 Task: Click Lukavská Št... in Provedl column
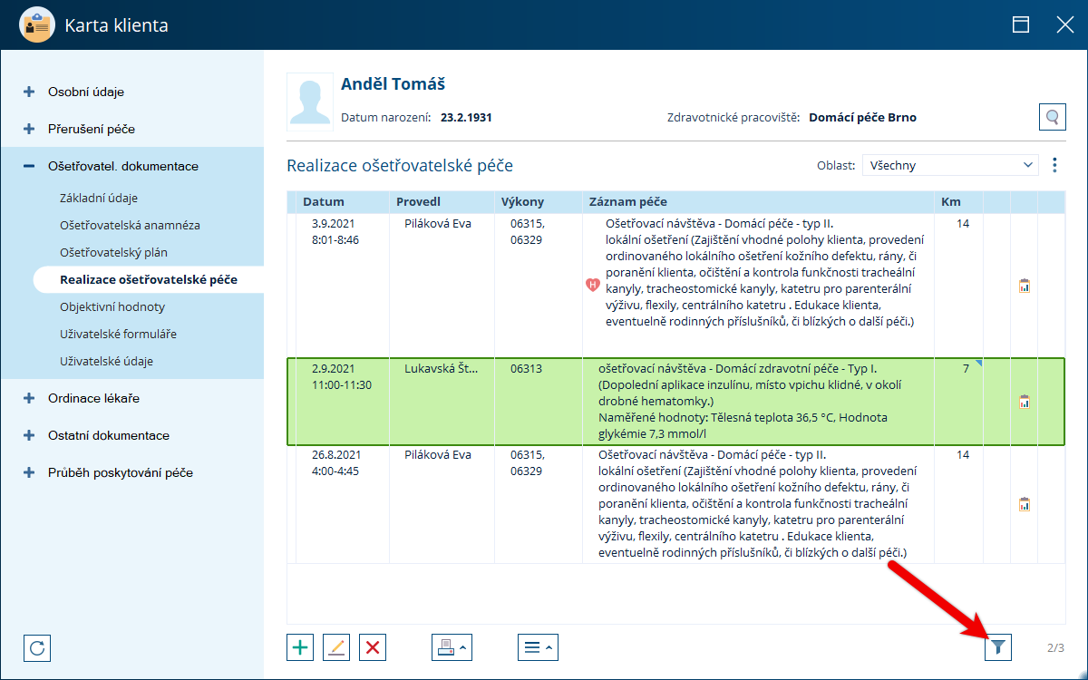[x=441, y=369]
